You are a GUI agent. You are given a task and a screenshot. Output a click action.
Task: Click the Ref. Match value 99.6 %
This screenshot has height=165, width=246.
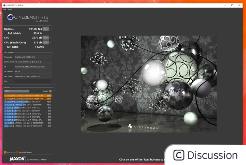click(38, 33)
